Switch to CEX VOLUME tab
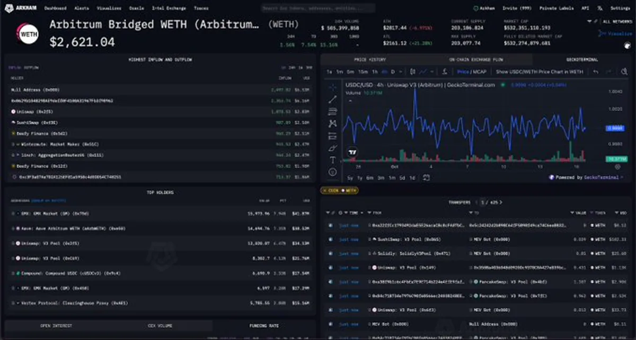This screenshot has width=636, height=340. 160,326
